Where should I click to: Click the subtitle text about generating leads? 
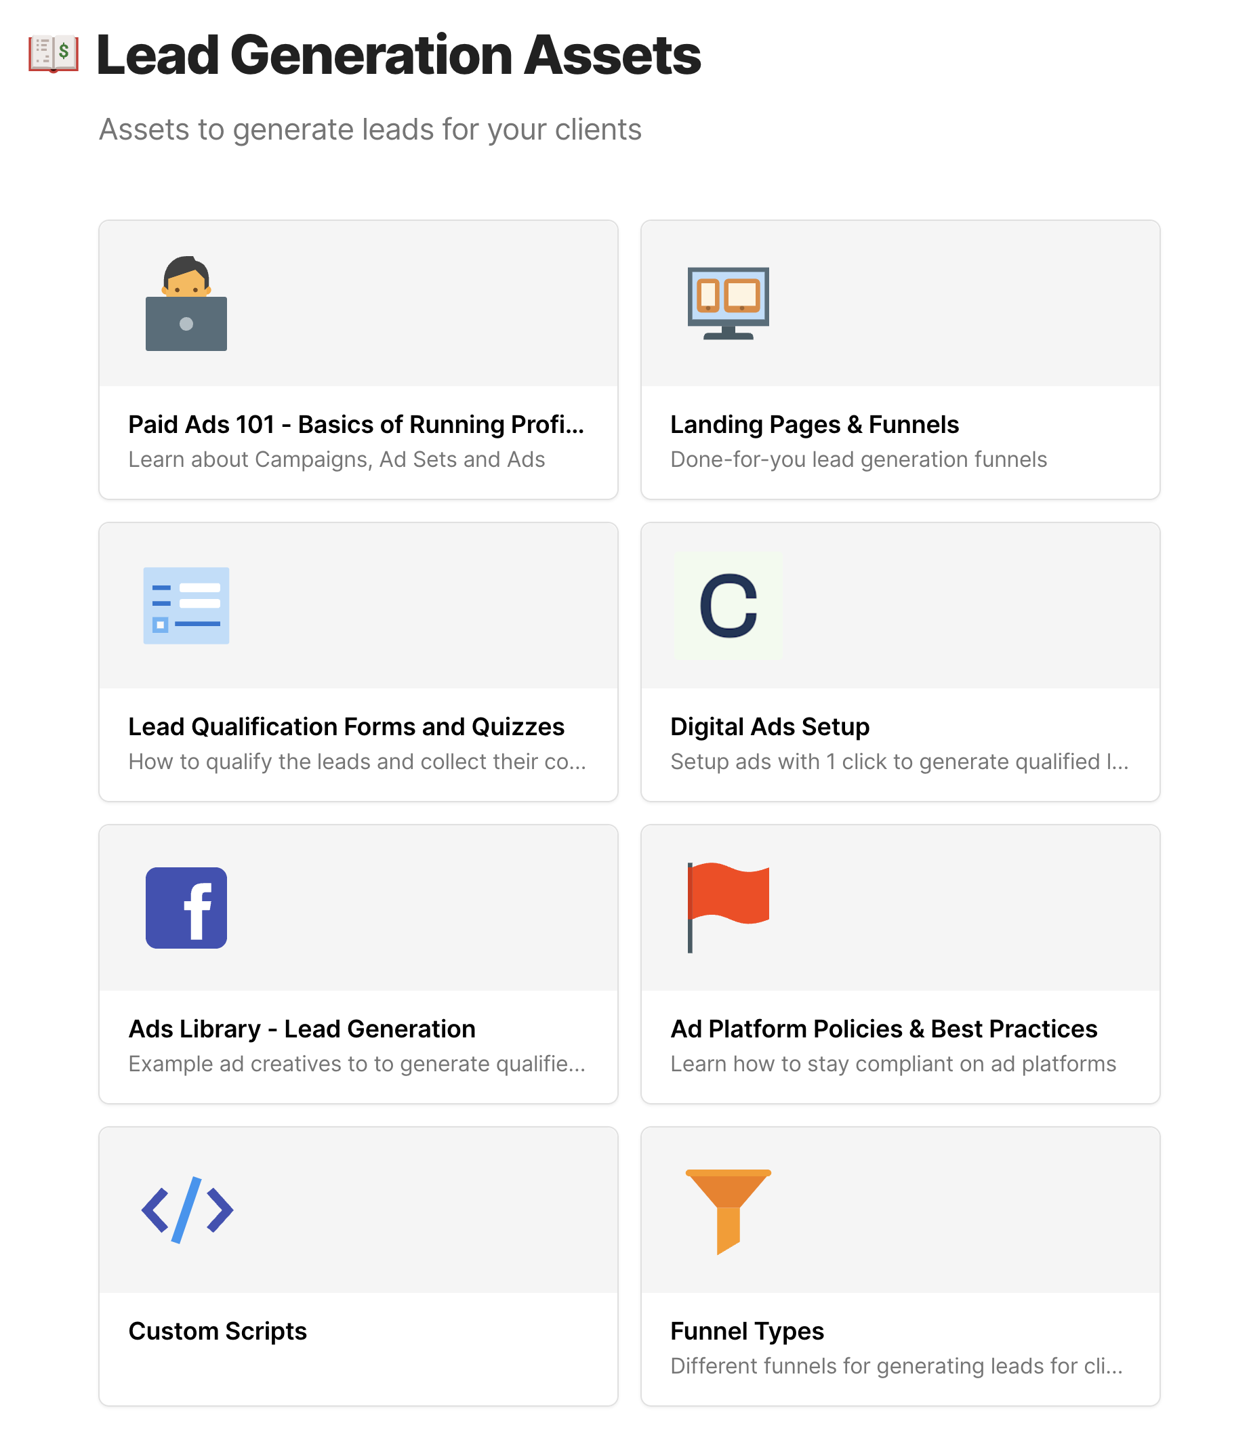(371, 129)
